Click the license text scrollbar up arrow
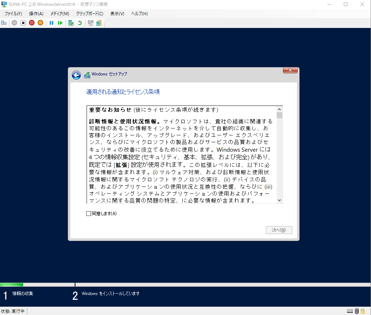 click(280, 109)
